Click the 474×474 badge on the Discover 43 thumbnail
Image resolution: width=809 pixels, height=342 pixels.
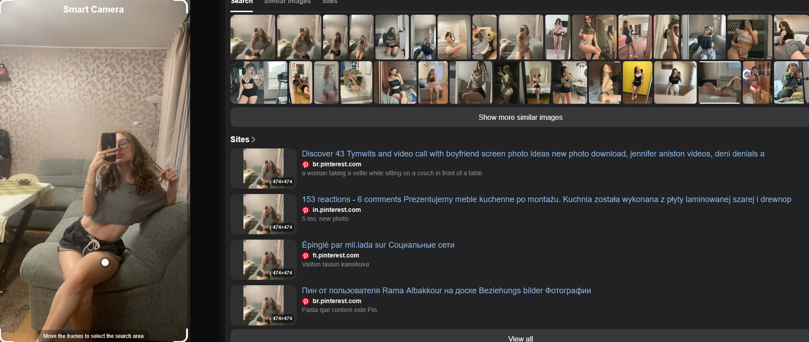(282, 182)
